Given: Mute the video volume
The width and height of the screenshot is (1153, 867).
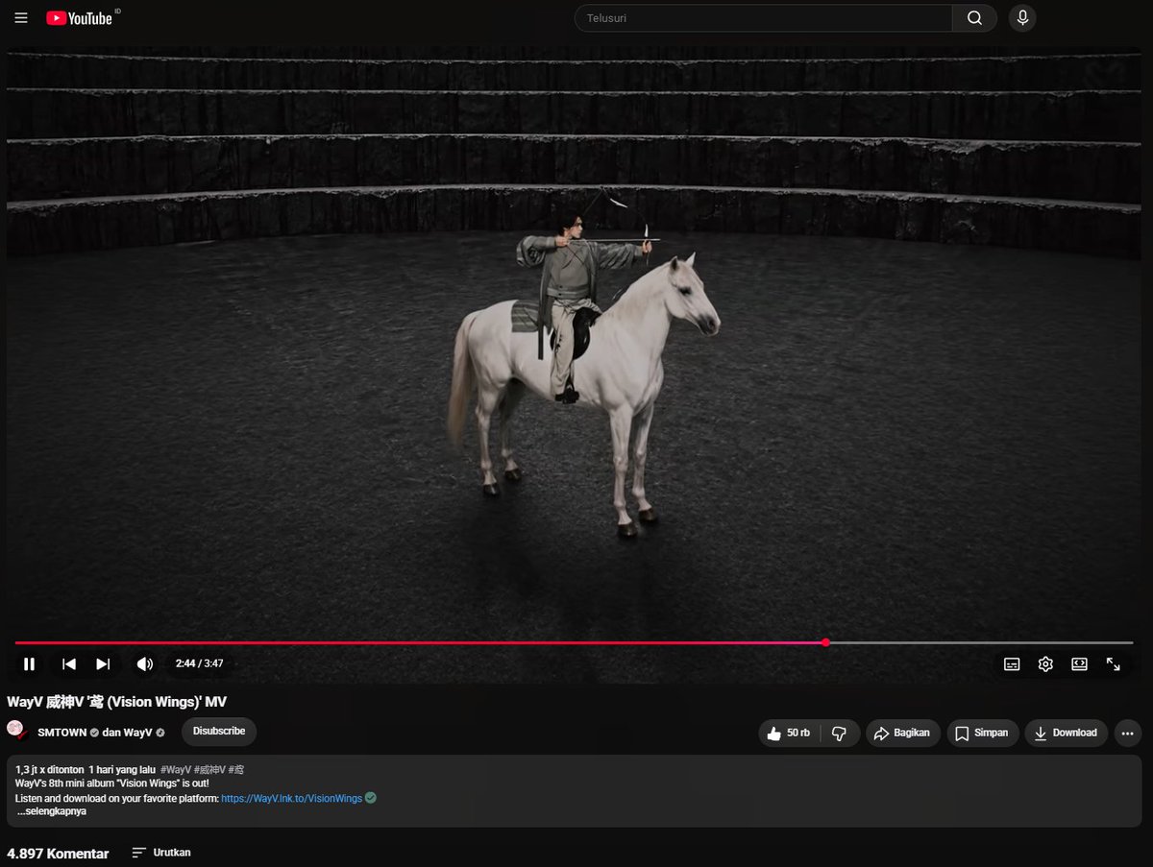Looking at the screenshot, I should click(x=145, y=663).
